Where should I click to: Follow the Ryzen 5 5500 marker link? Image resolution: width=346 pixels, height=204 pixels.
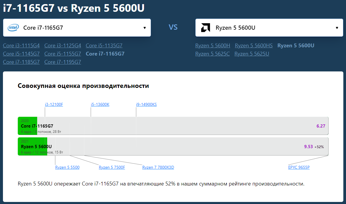67,167
